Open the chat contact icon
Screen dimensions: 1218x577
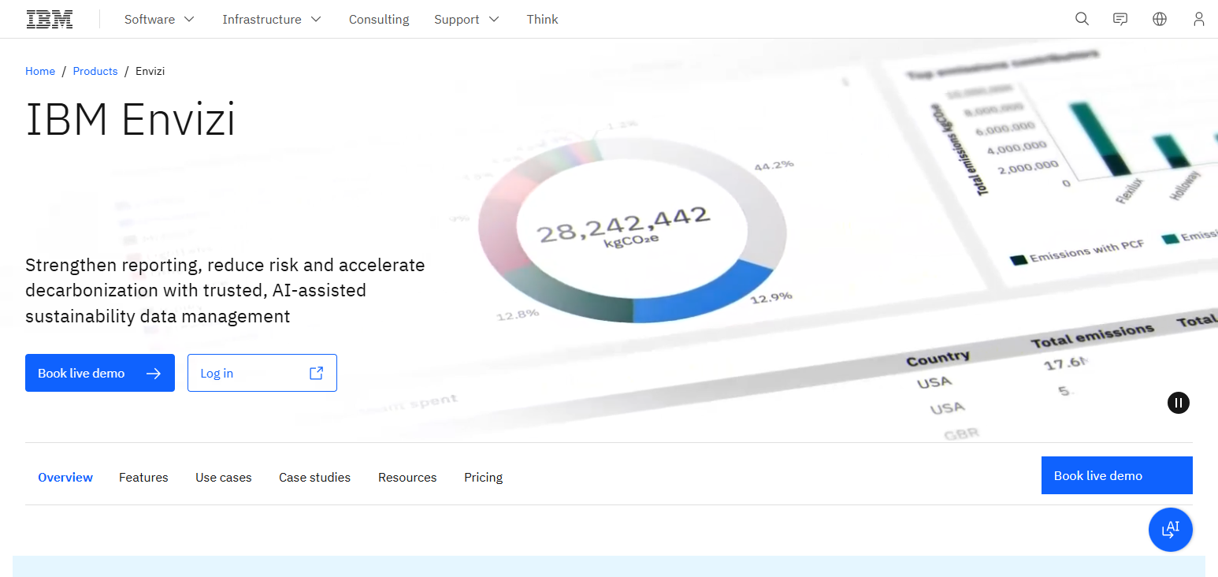click(1120, 19)
